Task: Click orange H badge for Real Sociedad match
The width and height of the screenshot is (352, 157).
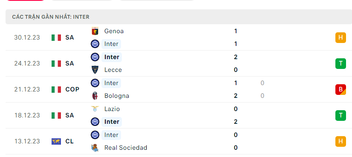Action: click(340, 141)
